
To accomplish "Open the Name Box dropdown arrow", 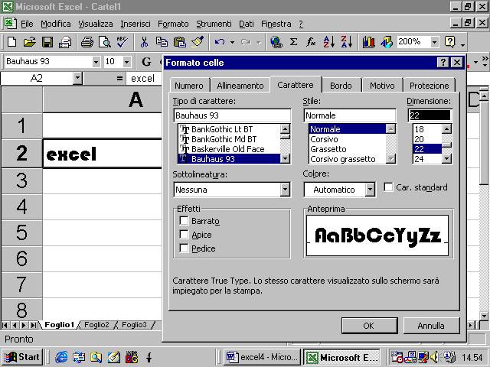I will 77,78.
